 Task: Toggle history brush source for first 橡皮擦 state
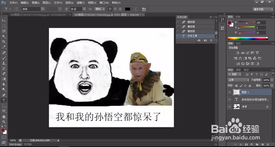pos(178,22)
